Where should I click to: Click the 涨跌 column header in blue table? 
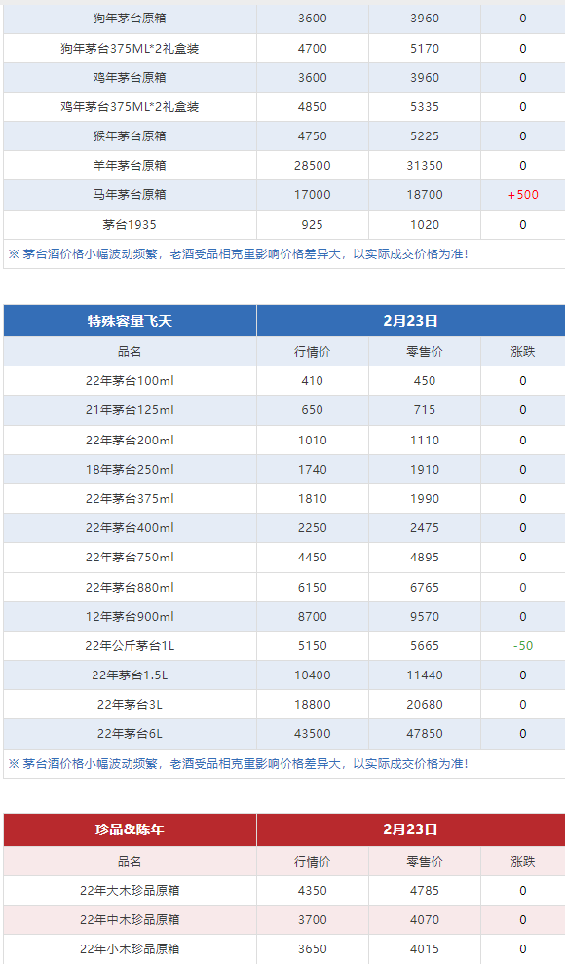click(523, 352)
